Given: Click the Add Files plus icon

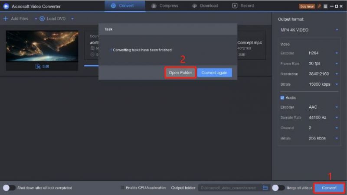Looking at the screenshot, I should pos(6,19).
